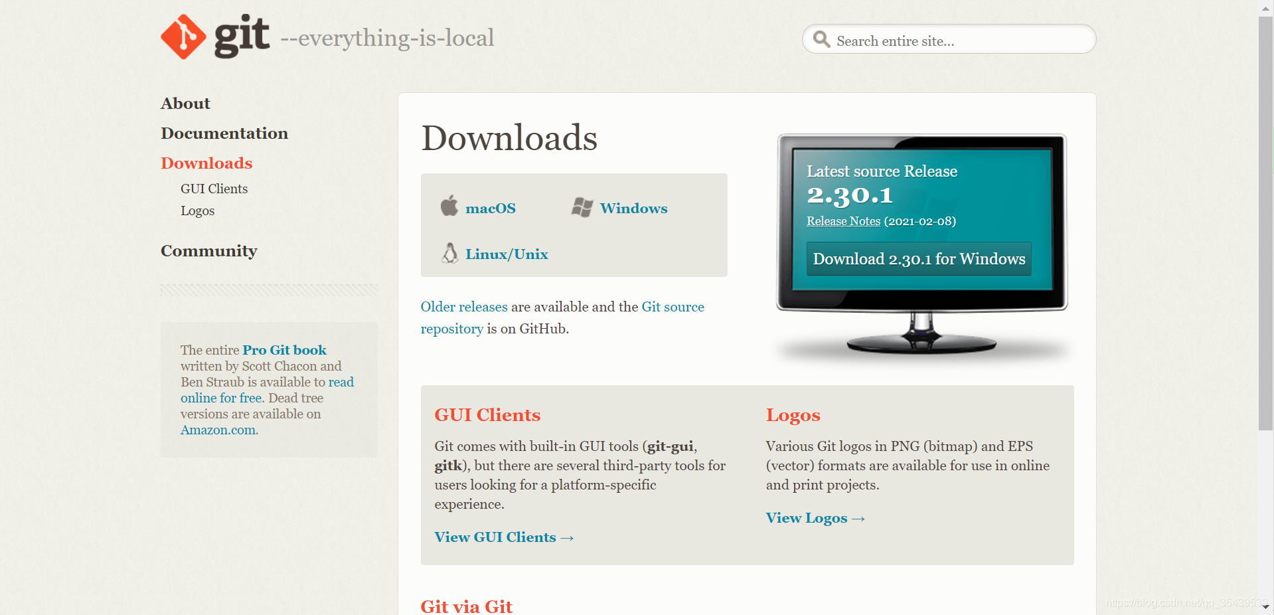
Task: Click the page vertical scrollbar thumb
Action: coord(1265,222)
